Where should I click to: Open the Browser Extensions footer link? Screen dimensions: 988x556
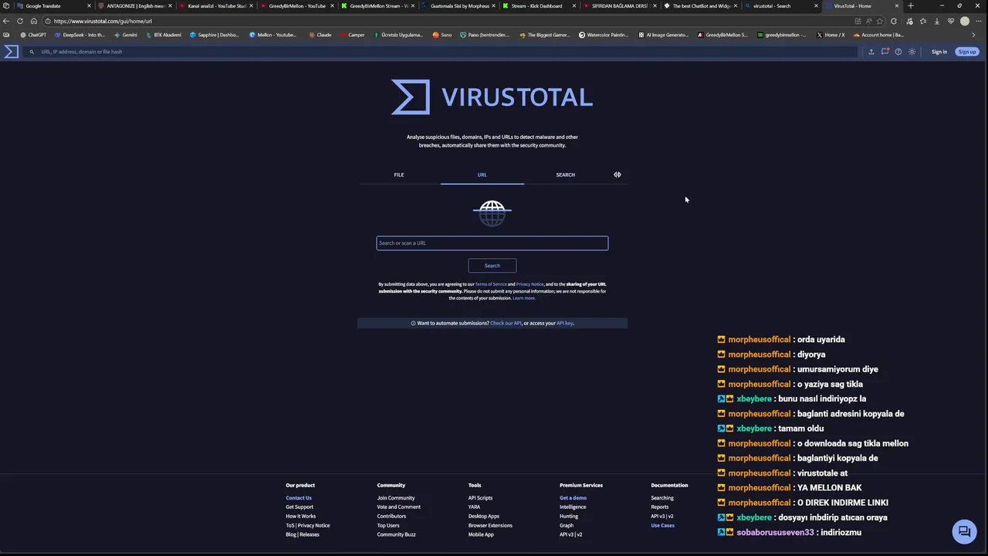click(490, 526)
